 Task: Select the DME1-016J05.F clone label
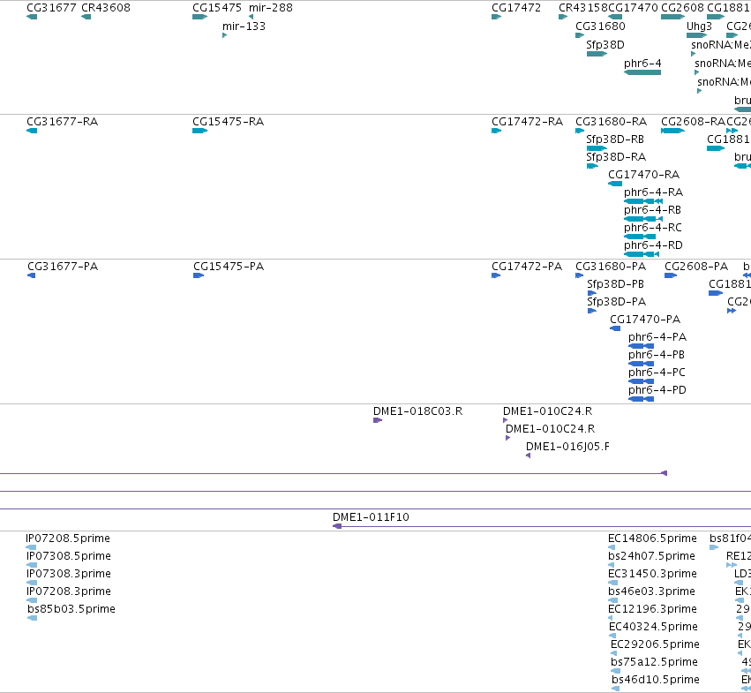(x=567, y=448)
